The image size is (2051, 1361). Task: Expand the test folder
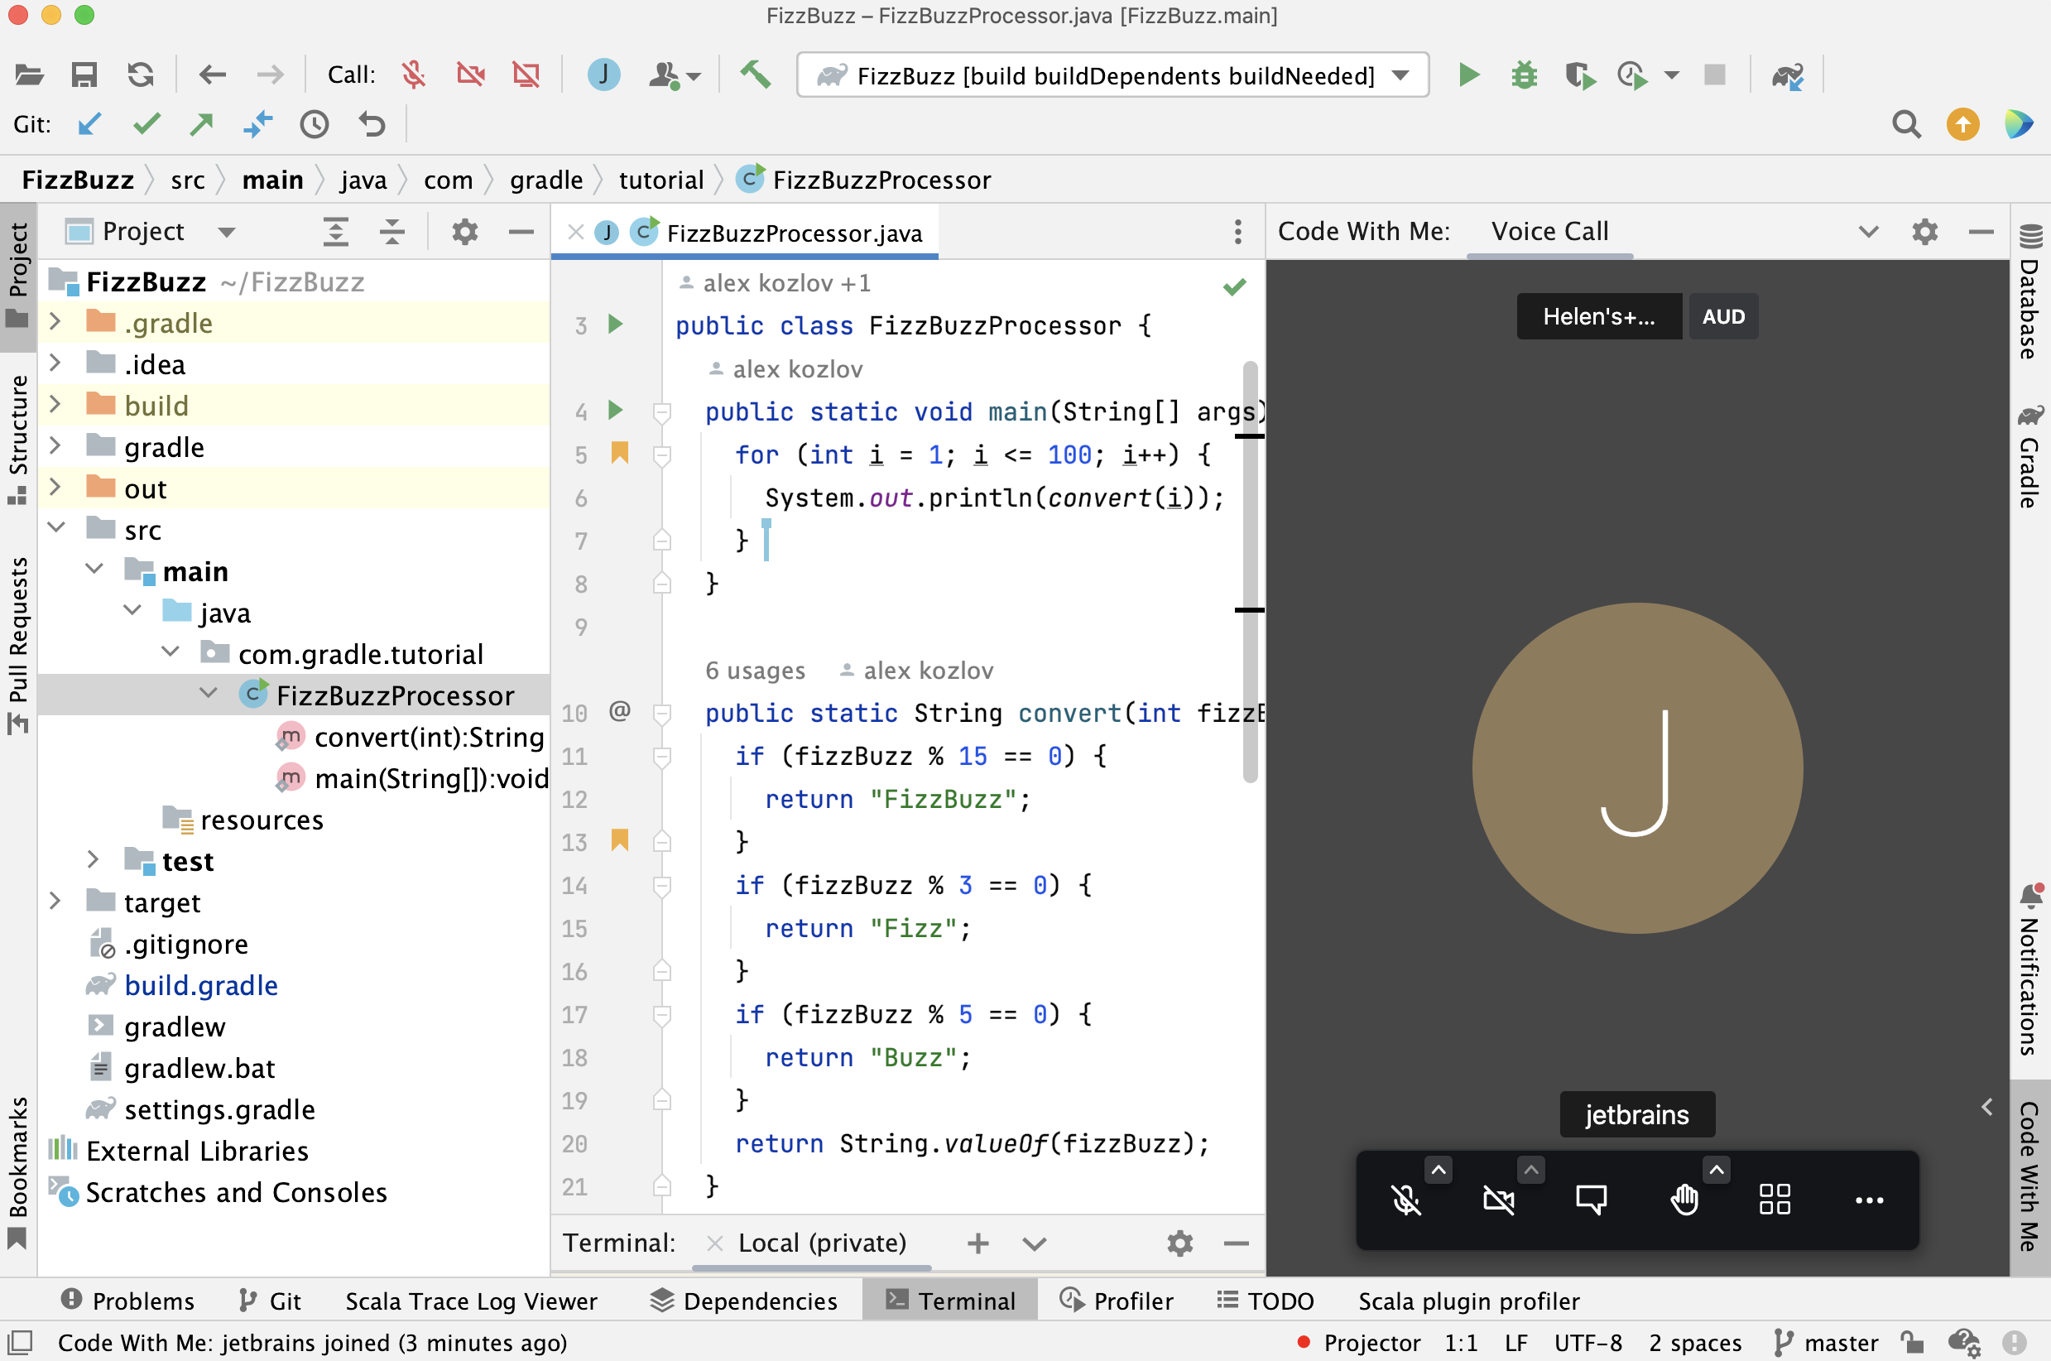coord(93,860)
